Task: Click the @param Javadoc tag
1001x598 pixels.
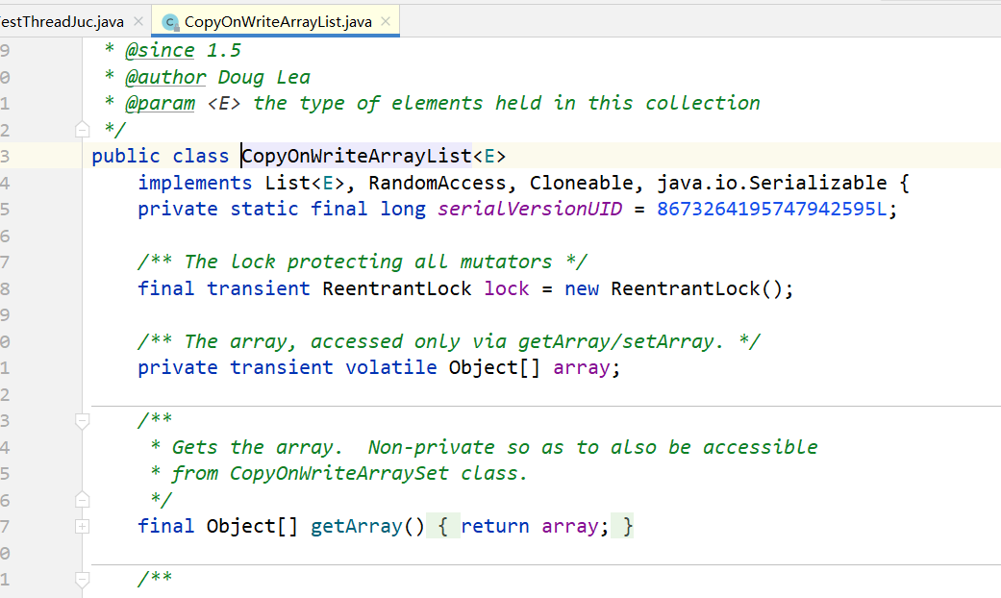Action: point(160,103)
